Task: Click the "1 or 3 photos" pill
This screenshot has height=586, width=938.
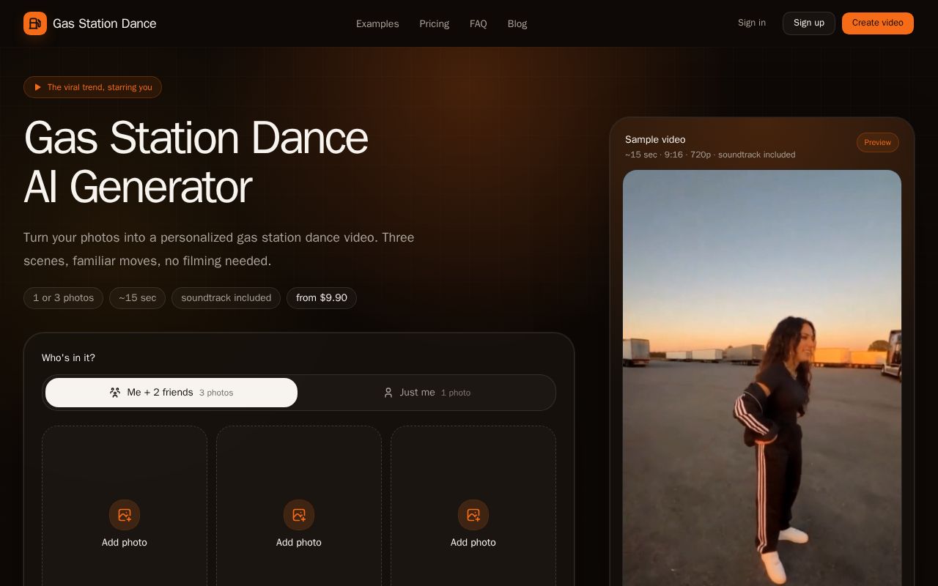Action: 64,298
